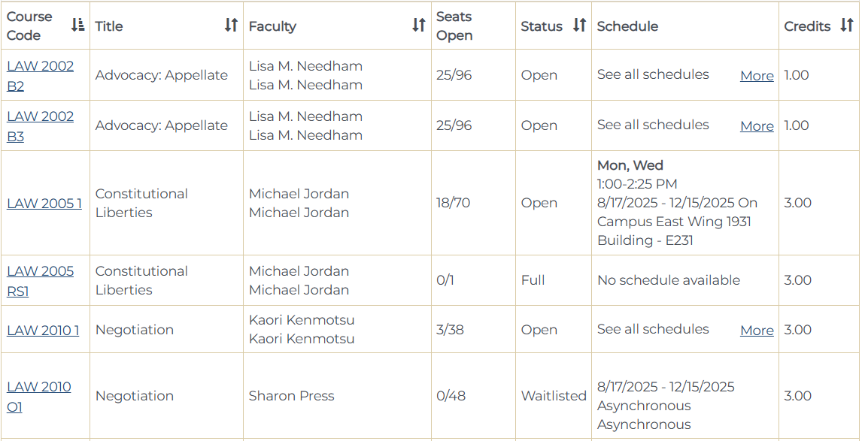Image resolution: width=862 pixels, height=441 pixels.
Task: Expand More schedules for LAW 2002 B2
Action: [757, 76]
